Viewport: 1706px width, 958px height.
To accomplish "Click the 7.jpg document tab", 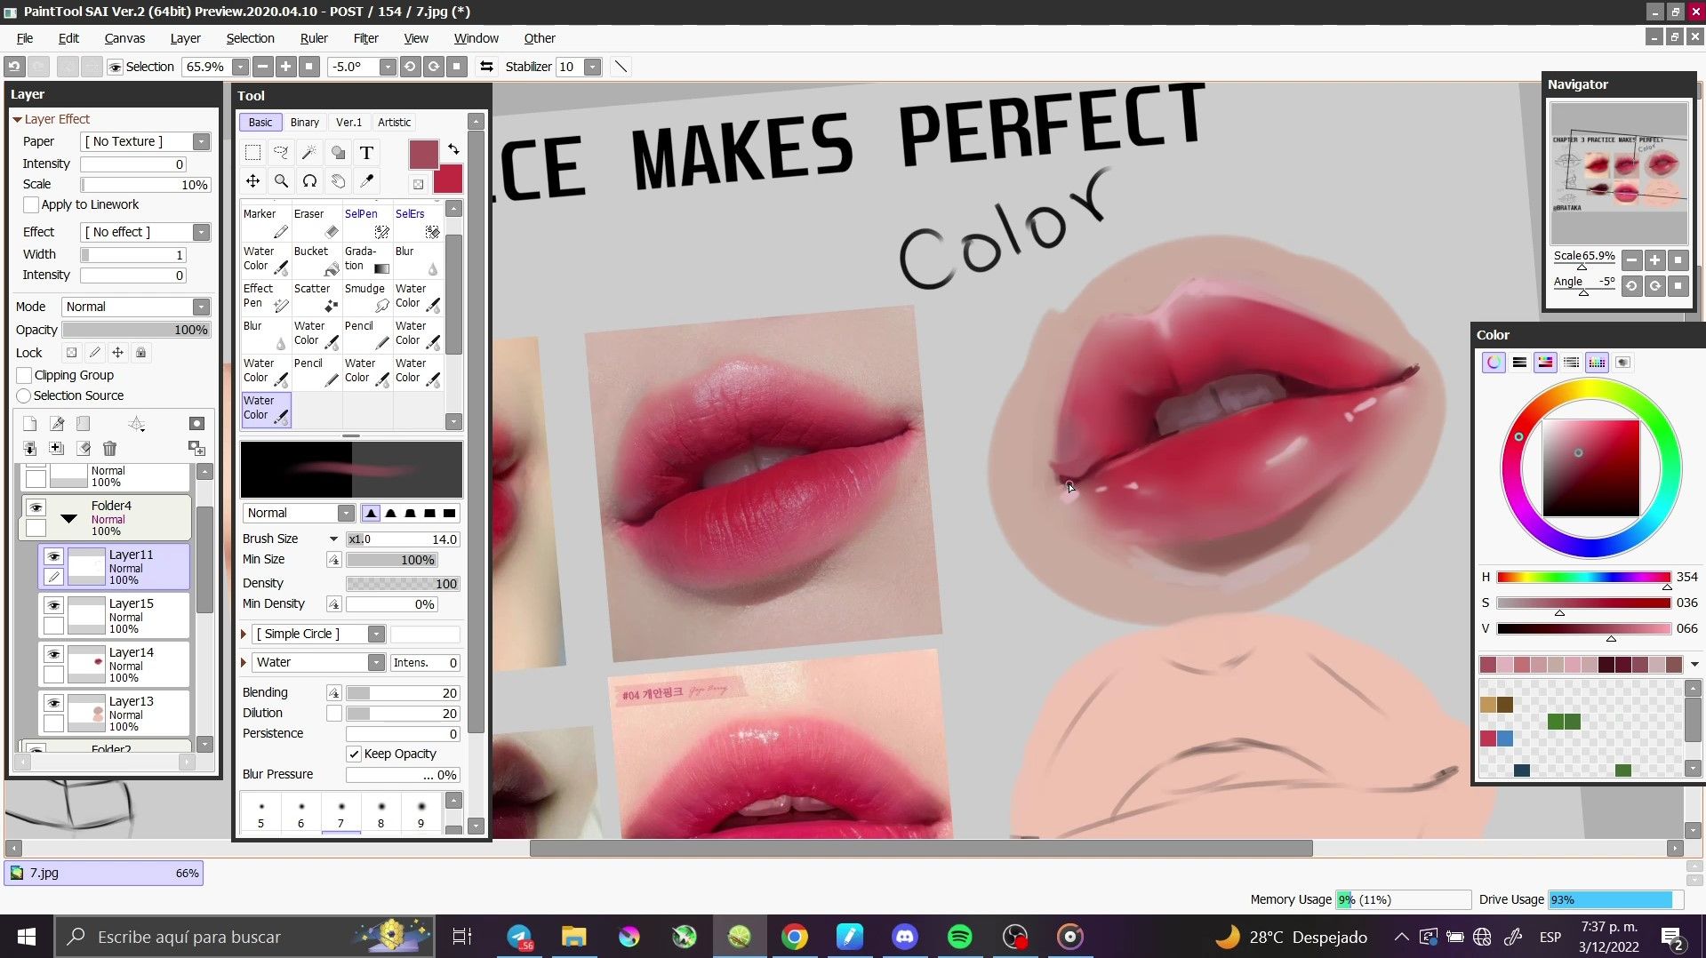I will tap(104, 873).
